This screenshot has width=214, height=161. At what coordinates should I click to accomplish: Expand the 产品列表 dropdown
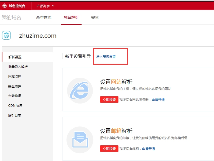tap(45, 6)
